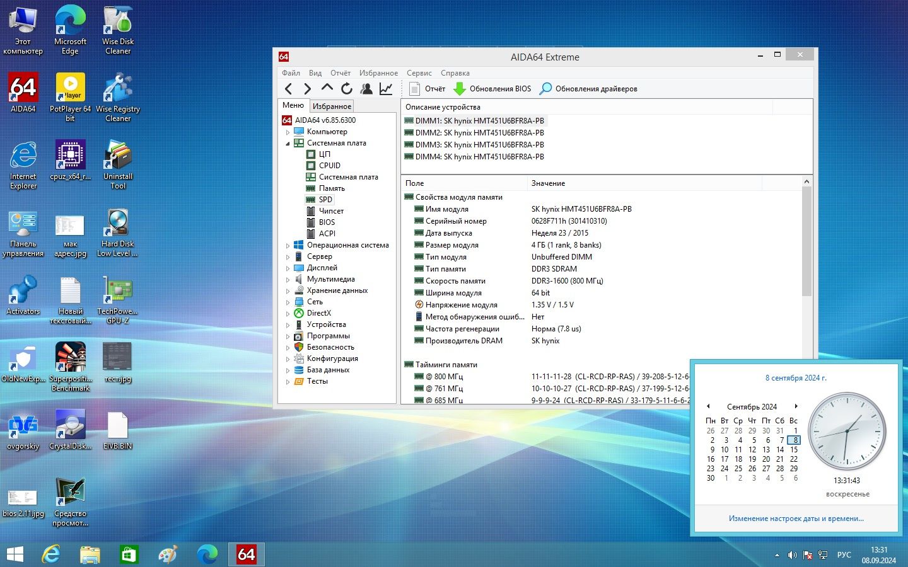Select DIMM3 SK hynix module entry
908x567 pixels.
point(474,145)
